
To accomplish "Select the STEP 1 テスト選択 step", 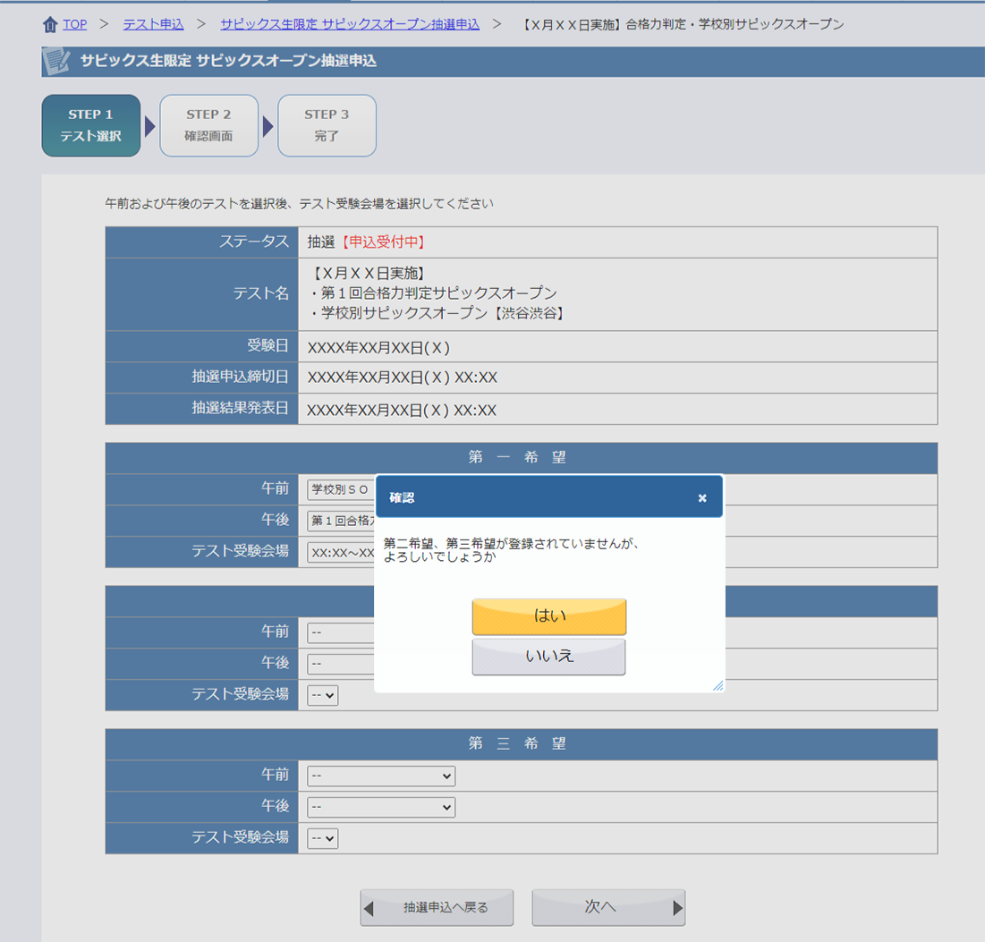I will (91, 126).
